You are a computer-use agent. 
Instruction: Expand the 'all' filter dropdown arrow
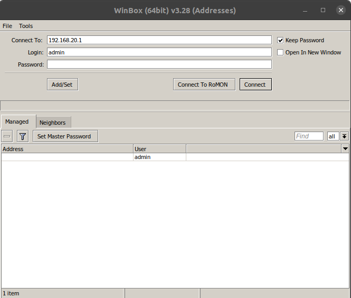(x=345, y=136)
